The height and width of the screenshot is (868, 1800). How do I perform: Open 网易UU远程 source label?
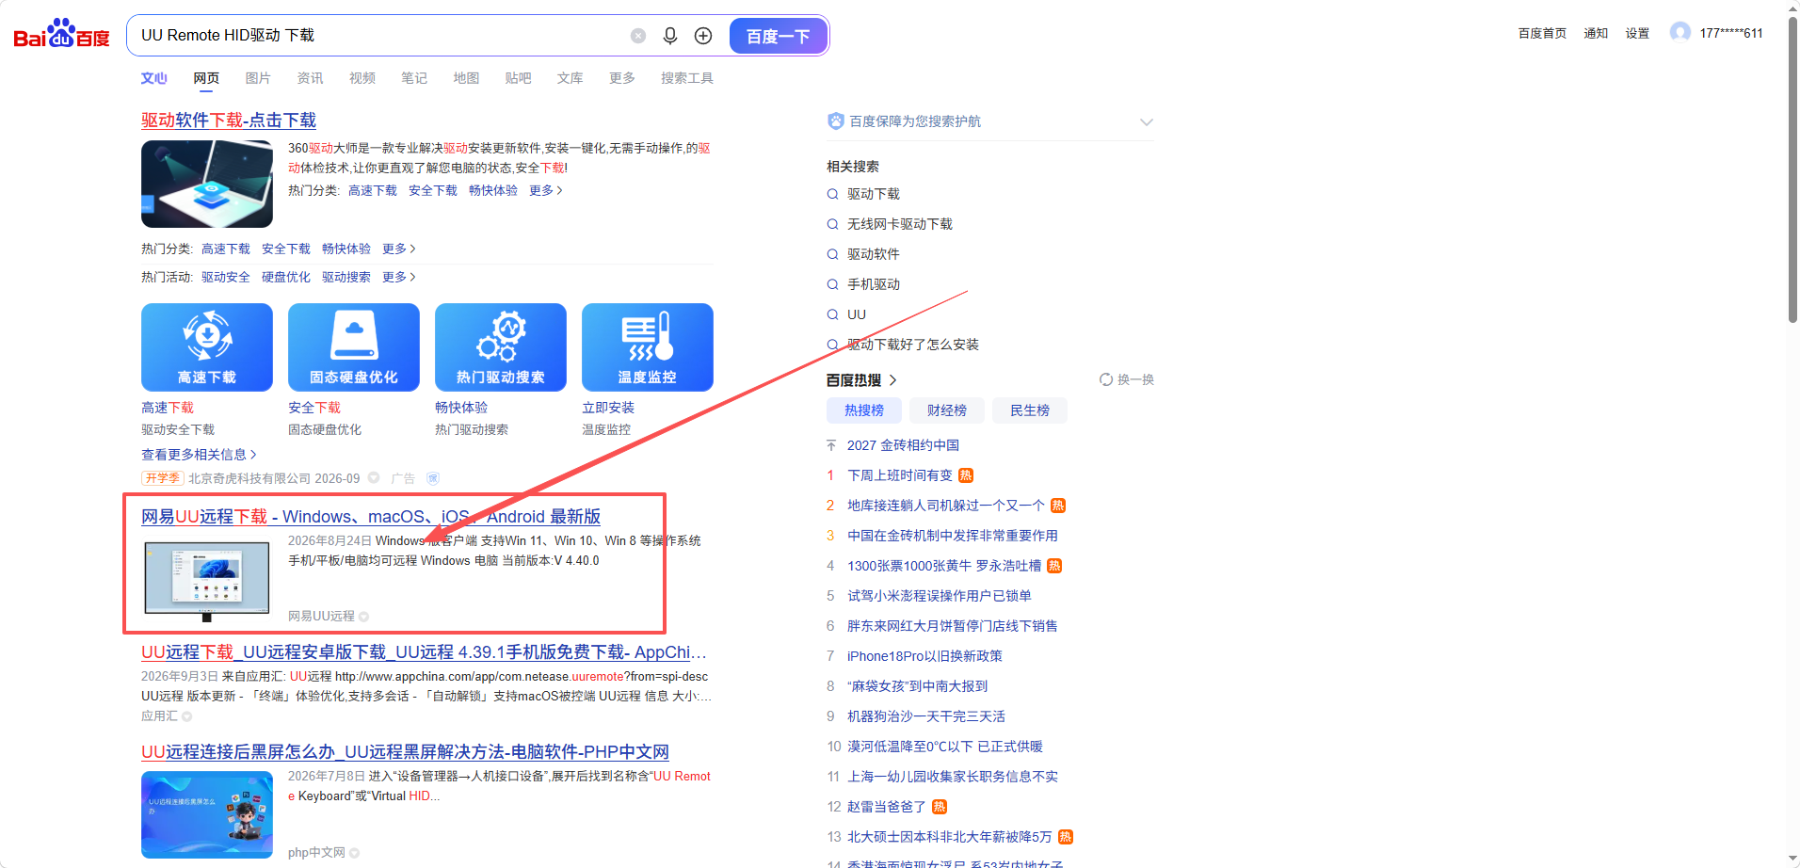[x=321, y=616]
